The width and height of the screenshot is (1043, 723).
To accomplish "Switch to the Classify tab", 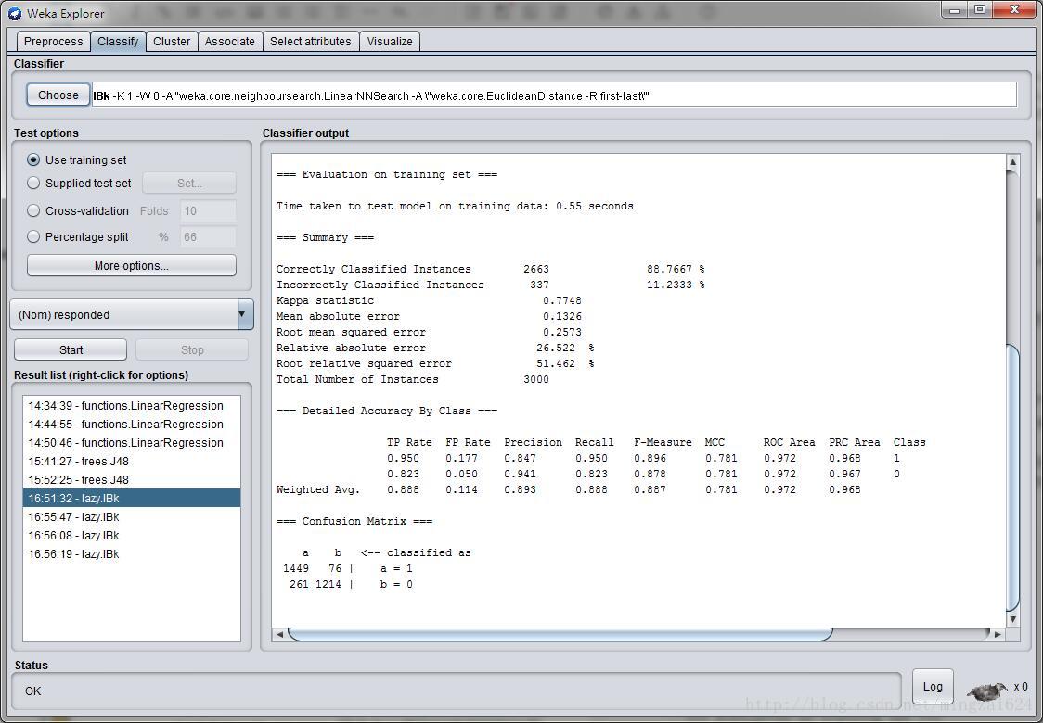I will (x=118, y=41).
